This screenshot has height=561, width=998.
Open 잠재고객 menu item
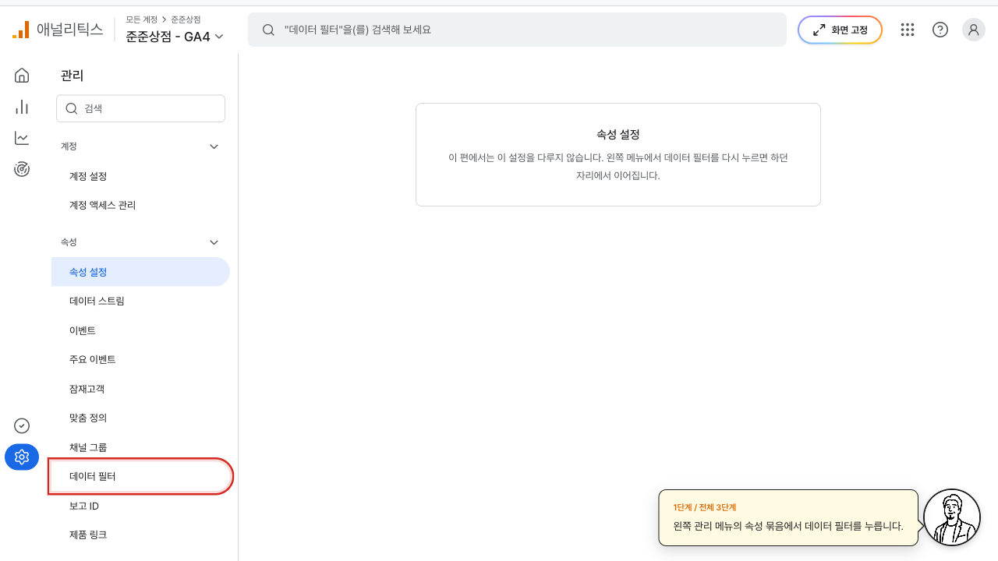click(140, 389)
